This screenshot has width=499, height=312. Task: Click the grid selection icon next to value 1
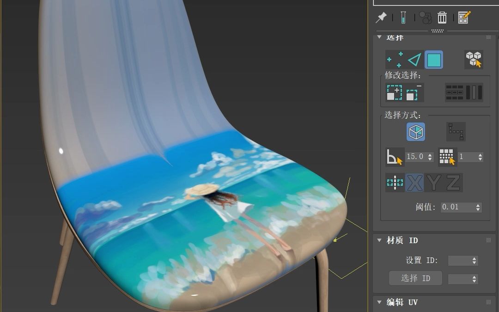(447, 157)
